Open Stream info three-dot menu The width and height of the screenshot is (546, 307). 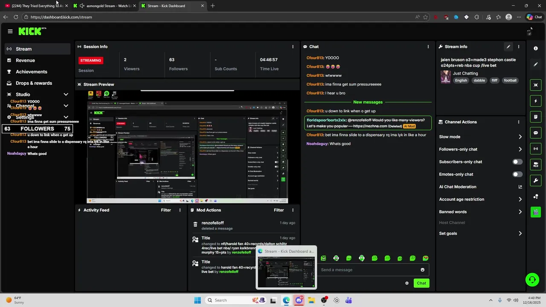[519, 46]
